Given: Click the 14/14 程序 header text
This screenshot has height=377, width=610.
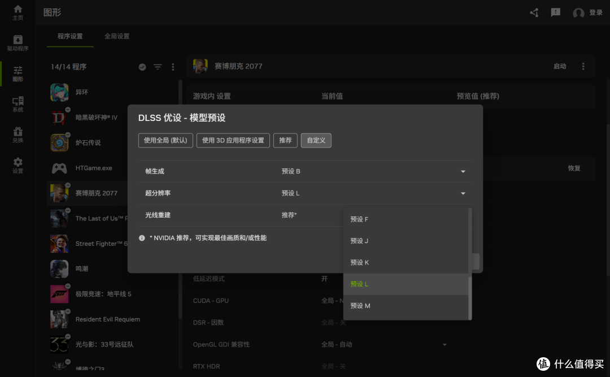Looking at the screenshot, I should pos(69,67).
